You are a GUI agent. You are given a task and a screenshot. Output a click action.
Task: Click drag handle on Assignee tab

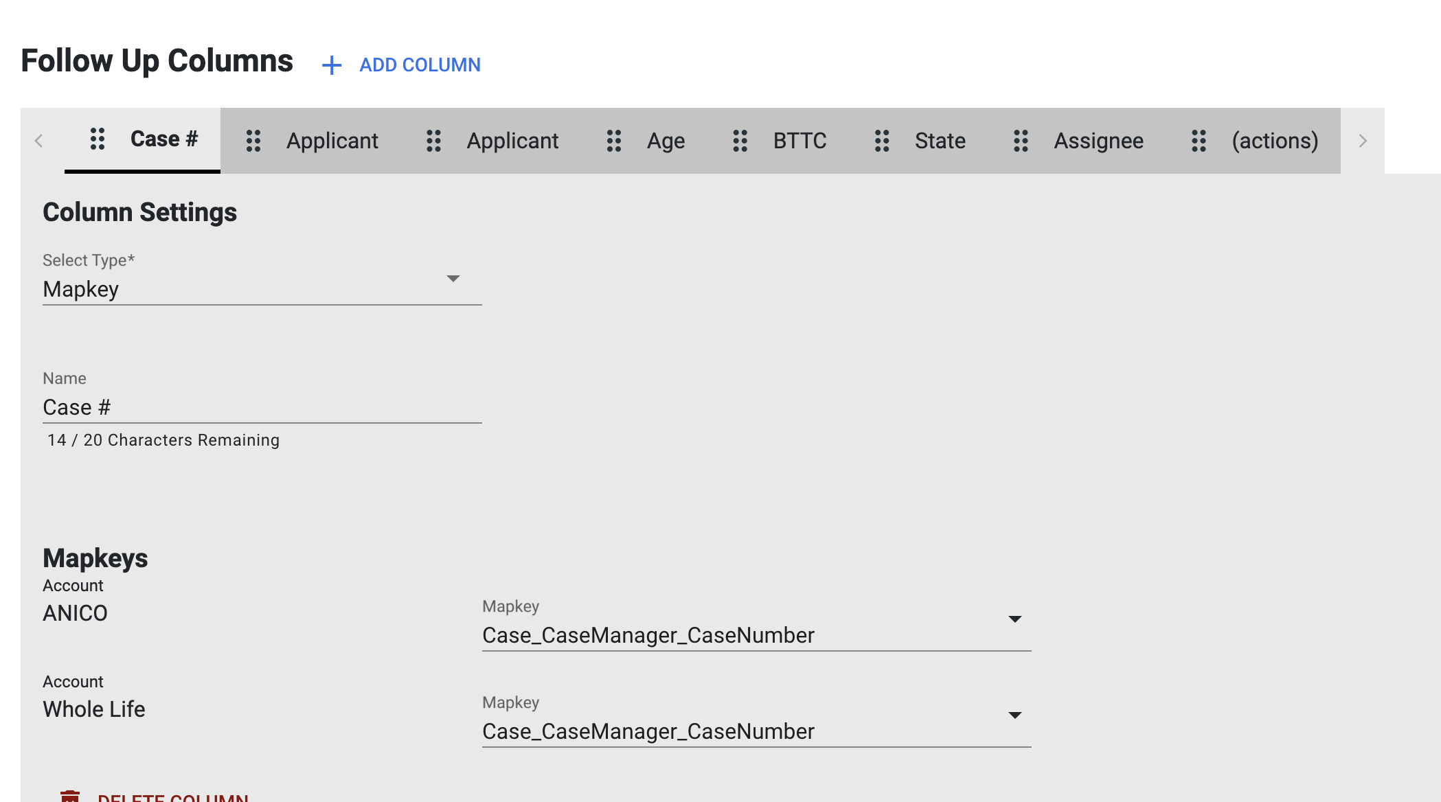[1021, 141]
